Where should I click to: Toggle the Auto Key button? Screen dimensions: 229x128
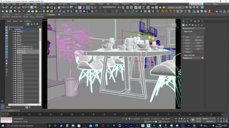199,119
